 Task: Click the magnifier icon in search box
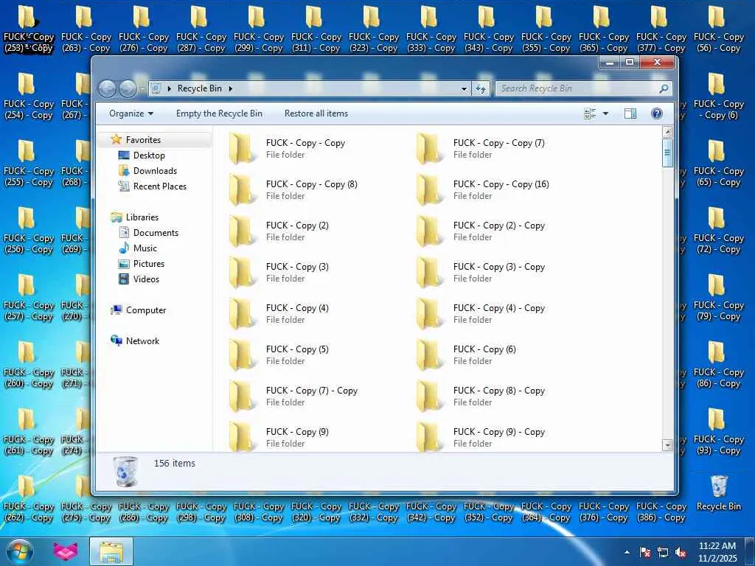pyautogui.click(x=664, y=88)
